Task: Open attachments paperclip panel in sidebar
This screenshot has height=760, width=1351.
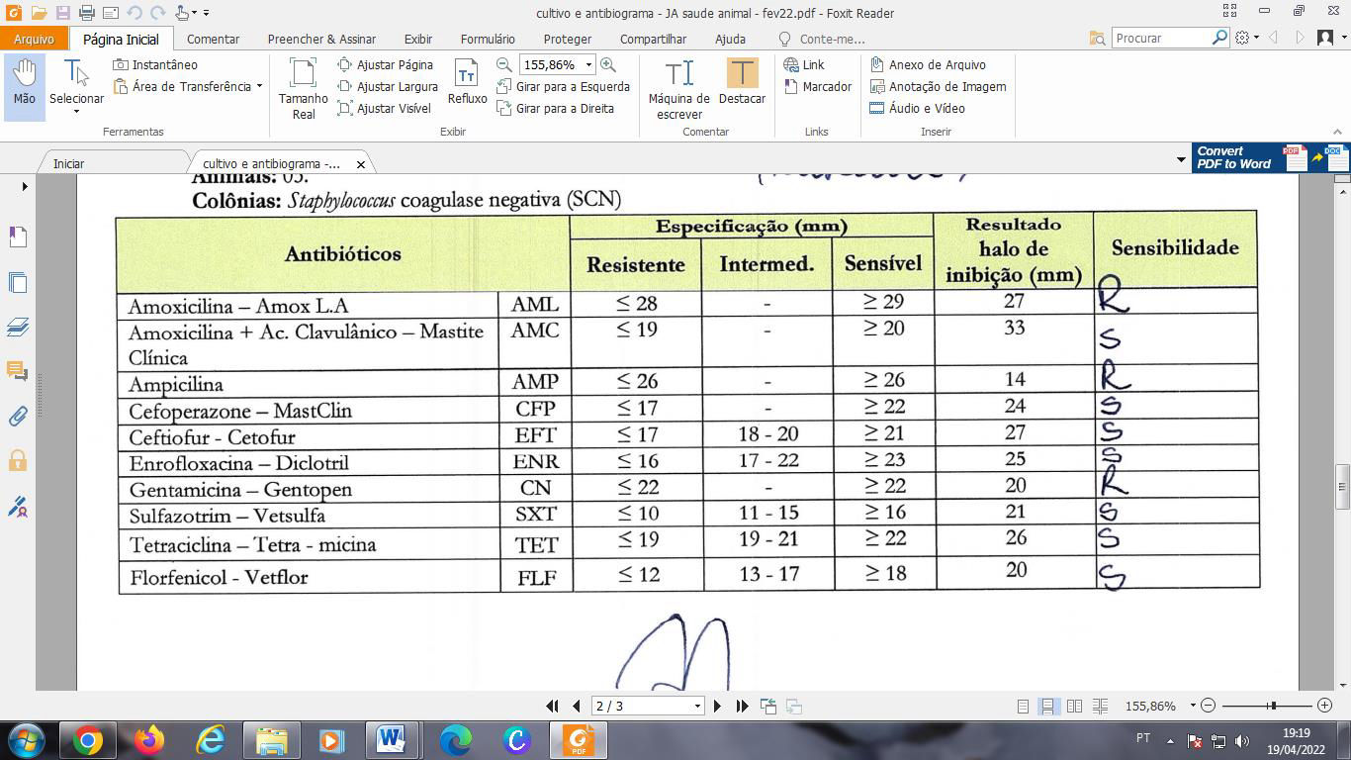Action: [18, 417]
